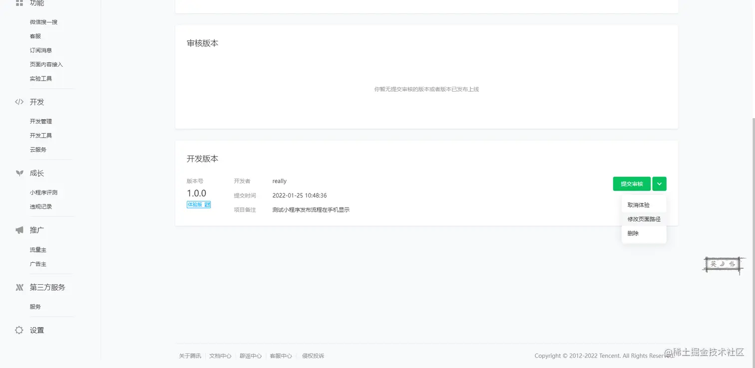Open 订阅消息 in the sidebar
This screenshot has width=755, height=368.
pos(41,50)
